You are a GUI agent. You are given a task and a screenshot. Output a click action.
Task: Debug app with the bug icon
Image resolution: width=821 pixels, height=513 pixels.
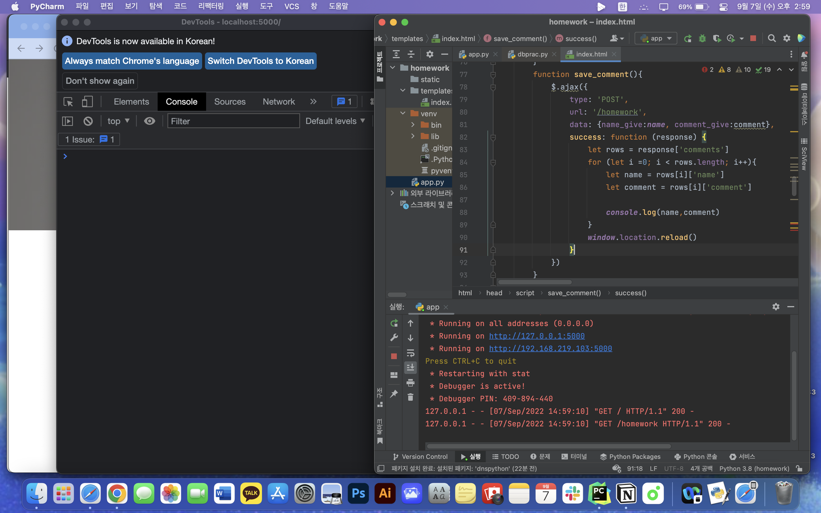pyautogui.click(x=702, y=38)
